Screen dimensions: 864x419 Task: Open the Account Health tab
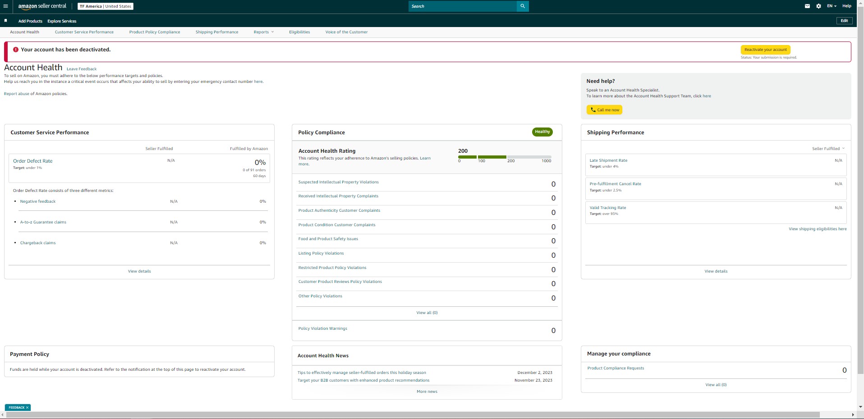(x=24, y=32)
